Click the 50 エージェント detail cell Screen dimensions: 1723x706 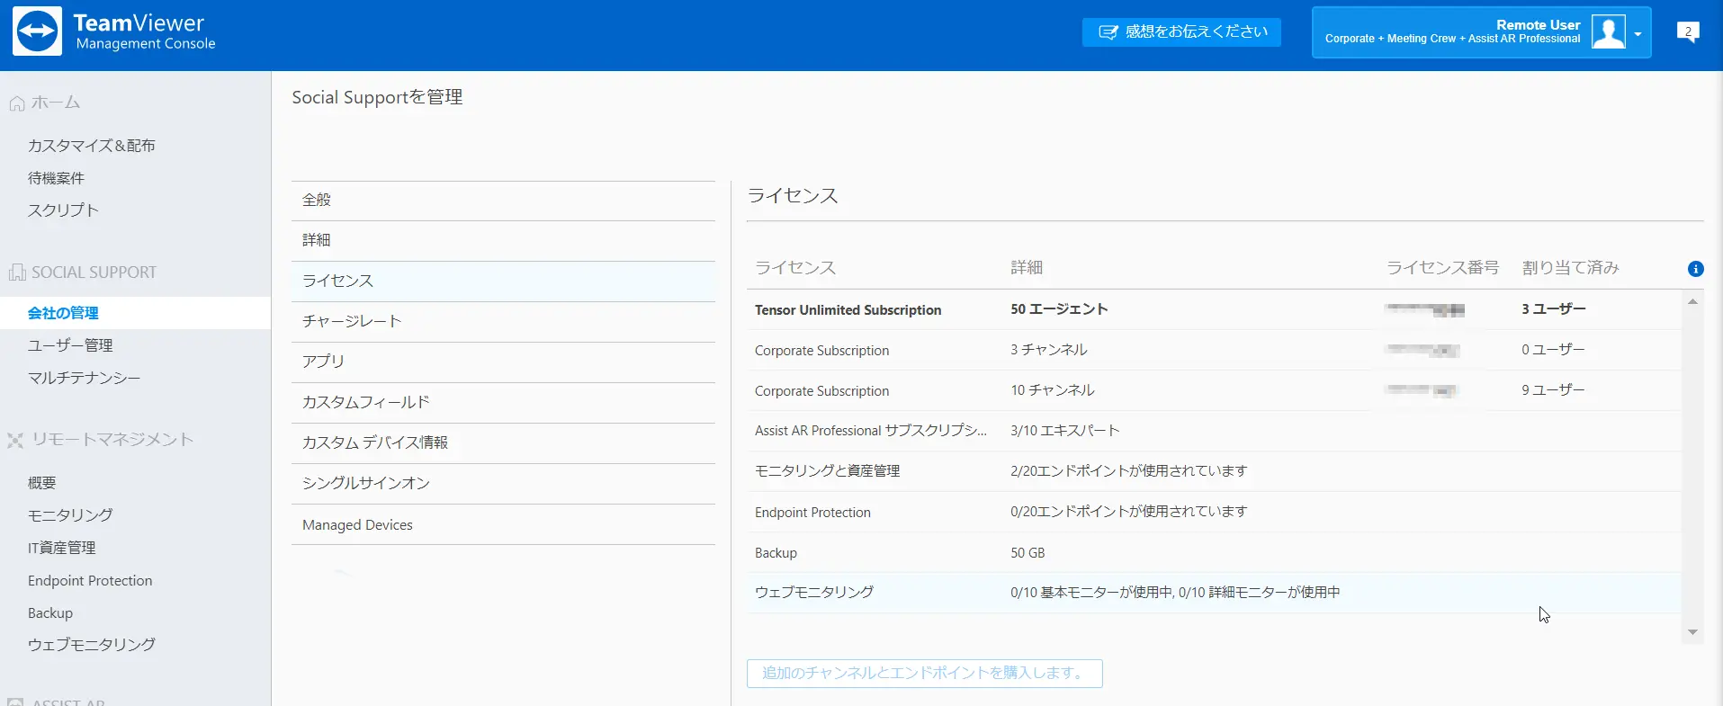point(1059,309)
